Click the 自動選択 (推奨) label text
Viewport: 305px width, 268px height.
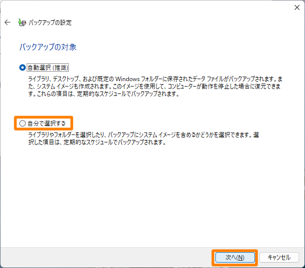pos(47,67)
